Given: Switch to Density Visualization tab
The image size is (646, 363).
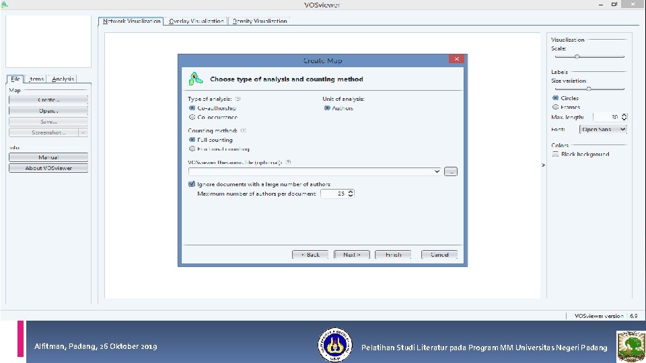Looking at the screenshot, I should 260,21.
